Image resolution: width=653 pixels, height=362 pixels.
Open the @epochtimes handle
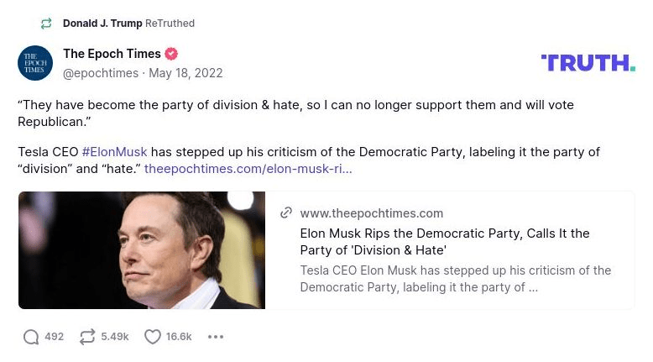tap(101, 73)
